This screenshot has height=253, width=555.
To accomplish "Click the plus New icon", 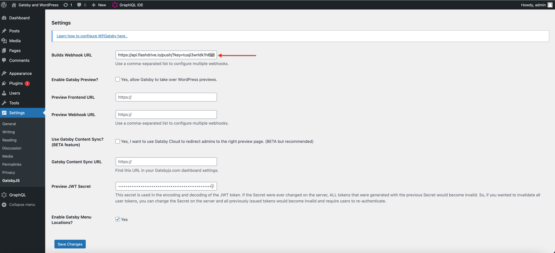I will click(94, 5).
